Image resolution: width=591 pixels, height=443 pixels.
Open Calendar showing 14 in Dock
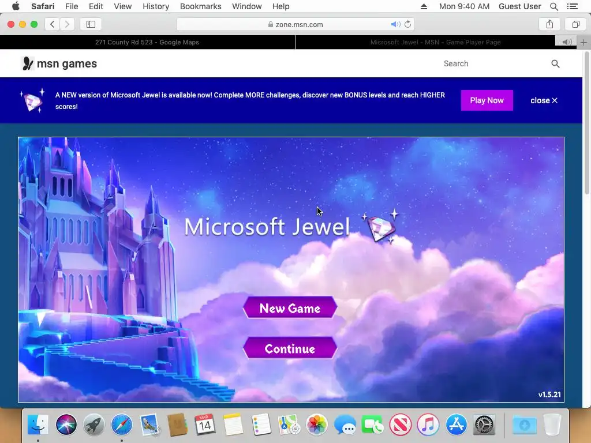(x=205, y=425)
